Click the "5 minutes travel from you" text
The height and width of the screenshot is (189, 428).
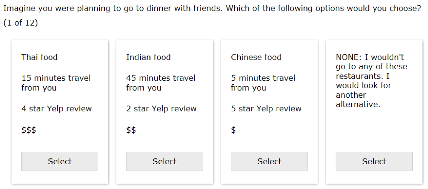[x=263, y=83]
